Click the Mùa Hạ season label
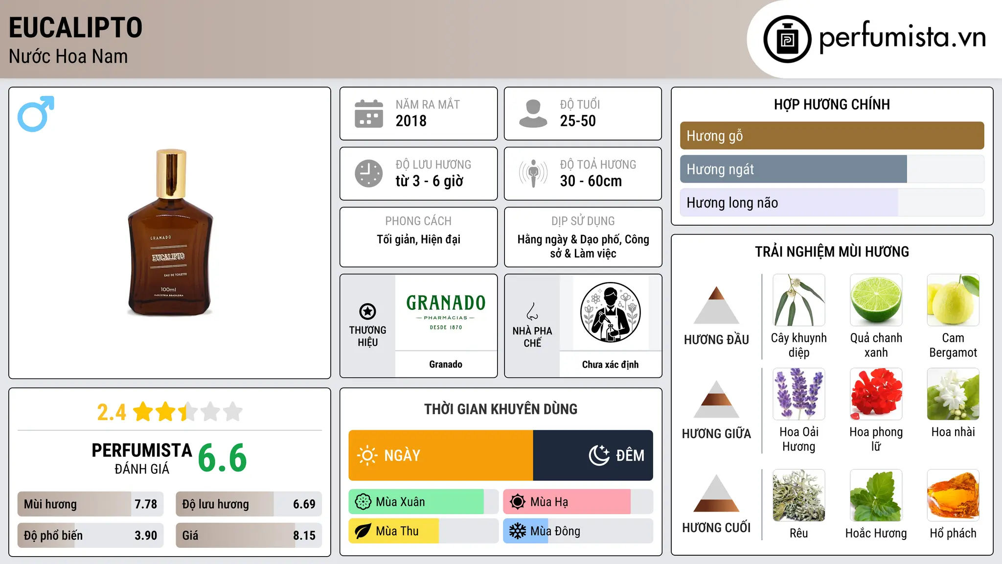This screenshot has width=1002, height=564. (x=549, y=502)
